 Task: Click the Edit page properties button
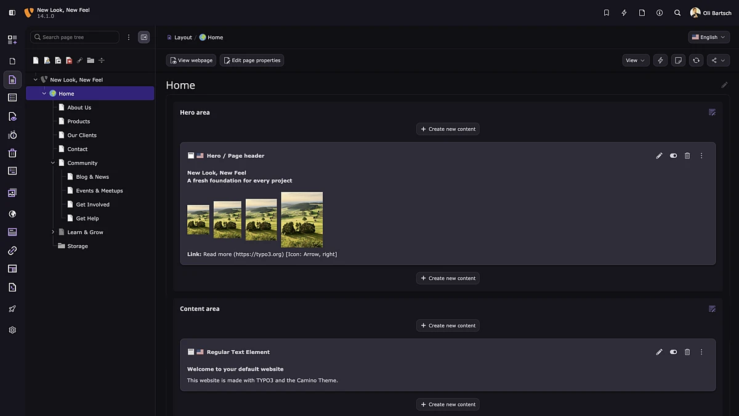point(252,60)
